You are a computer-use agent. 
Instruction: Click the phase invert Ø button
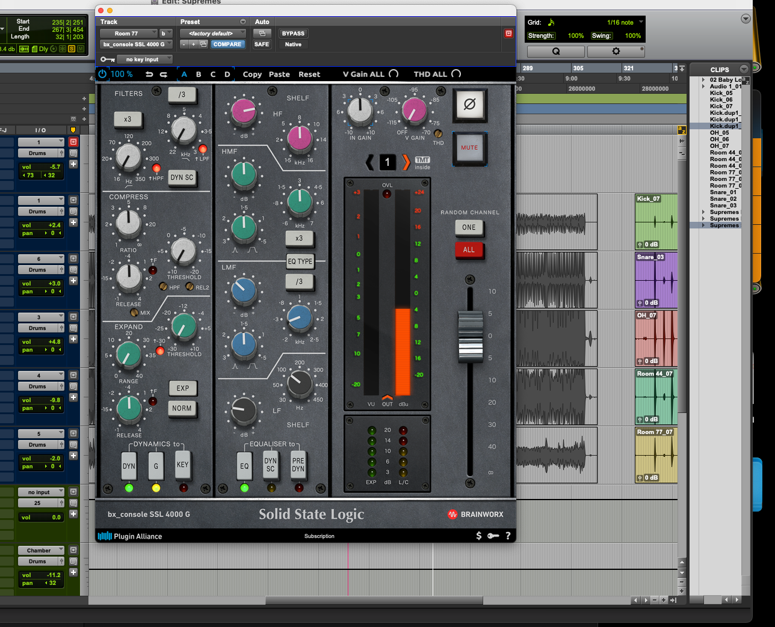[x=469, y=105]
